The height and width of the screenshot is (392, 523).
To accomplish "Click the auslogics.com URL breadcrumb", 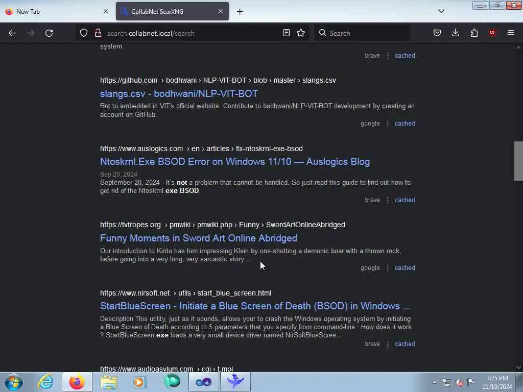I will pyautogui.click(x=201, y=149).
